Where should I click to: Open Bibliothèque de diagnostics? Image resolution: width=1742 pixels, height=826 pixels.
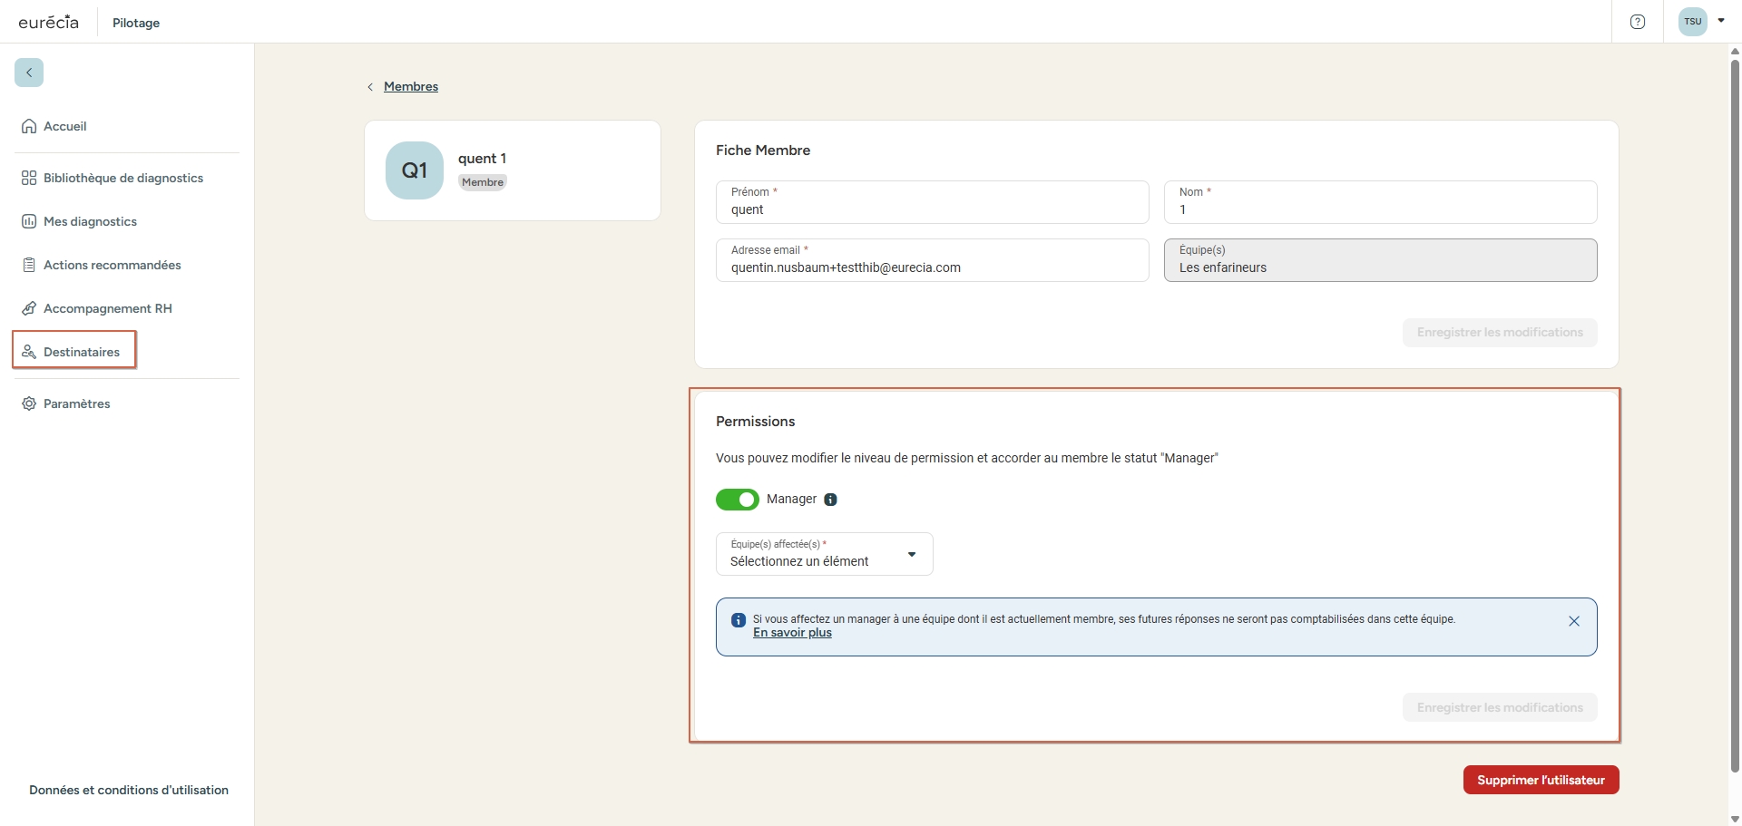coord(122,178)
